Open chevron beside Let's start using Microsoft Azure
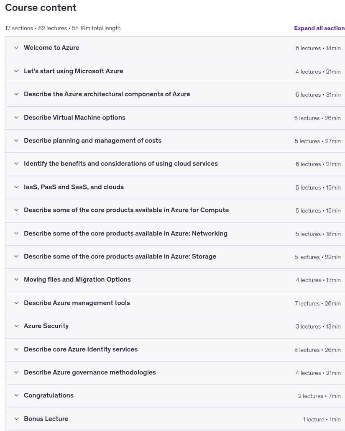This screenshot has width=345, height=431. pos(16,71)
